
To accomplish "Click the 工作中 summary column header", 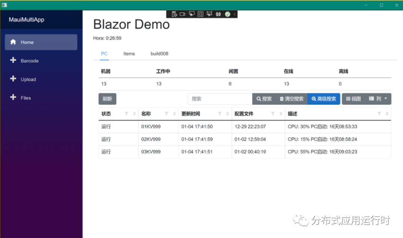I will (163, 71).
